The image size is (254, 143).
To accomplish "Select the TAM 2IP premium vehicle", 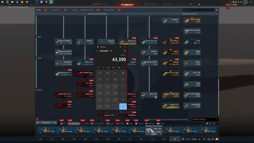I will pos(171,63).
